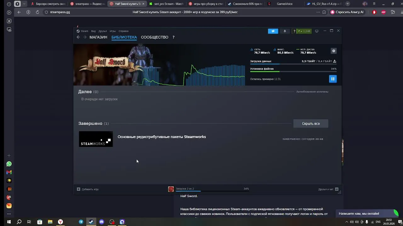Click Основные редистрибутивные пакеты Steamworks title

[x=162, y=137]
